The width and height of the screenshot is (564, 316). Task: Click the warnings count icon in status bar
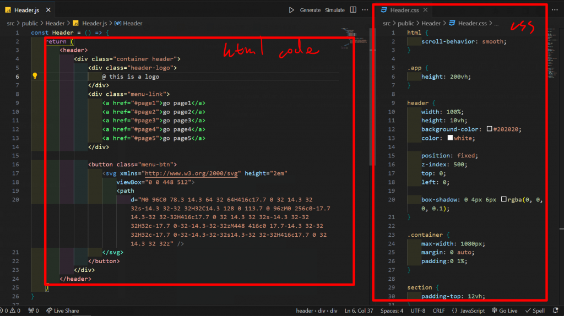click(13, 310)
